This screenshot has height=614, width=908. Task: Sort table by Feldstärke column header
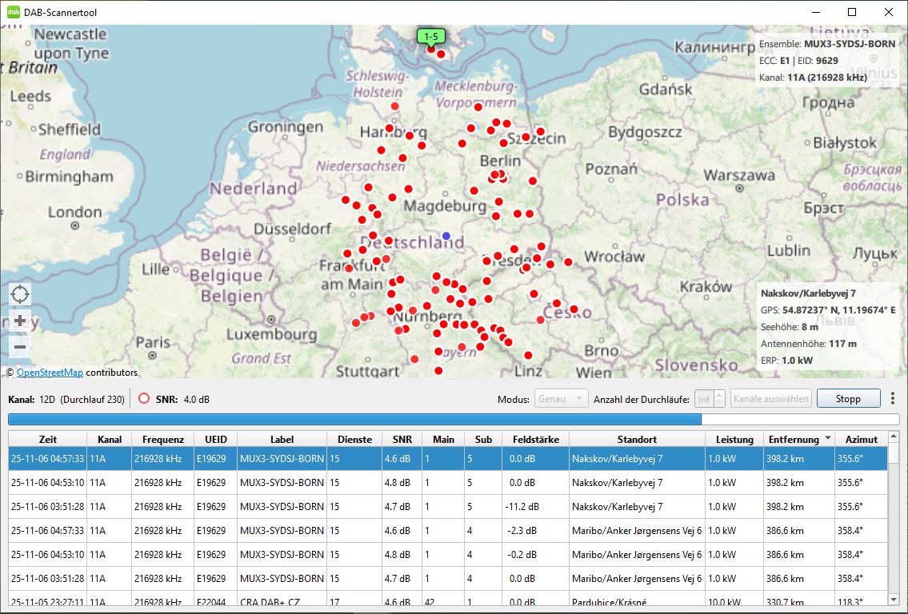(535, 439)
